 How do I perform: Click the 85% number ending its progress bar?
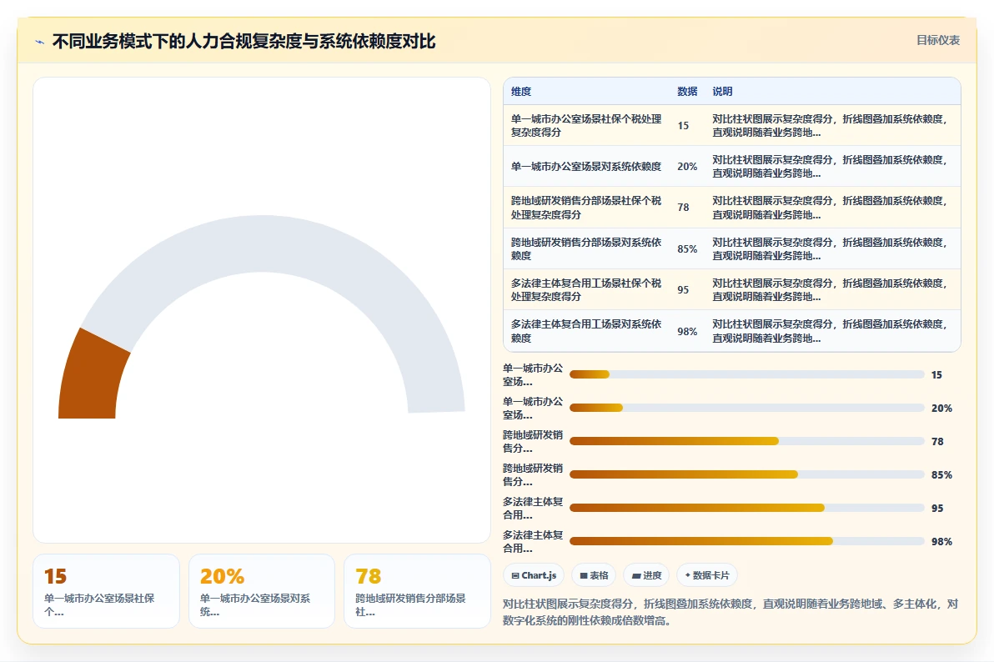point(941,475)
